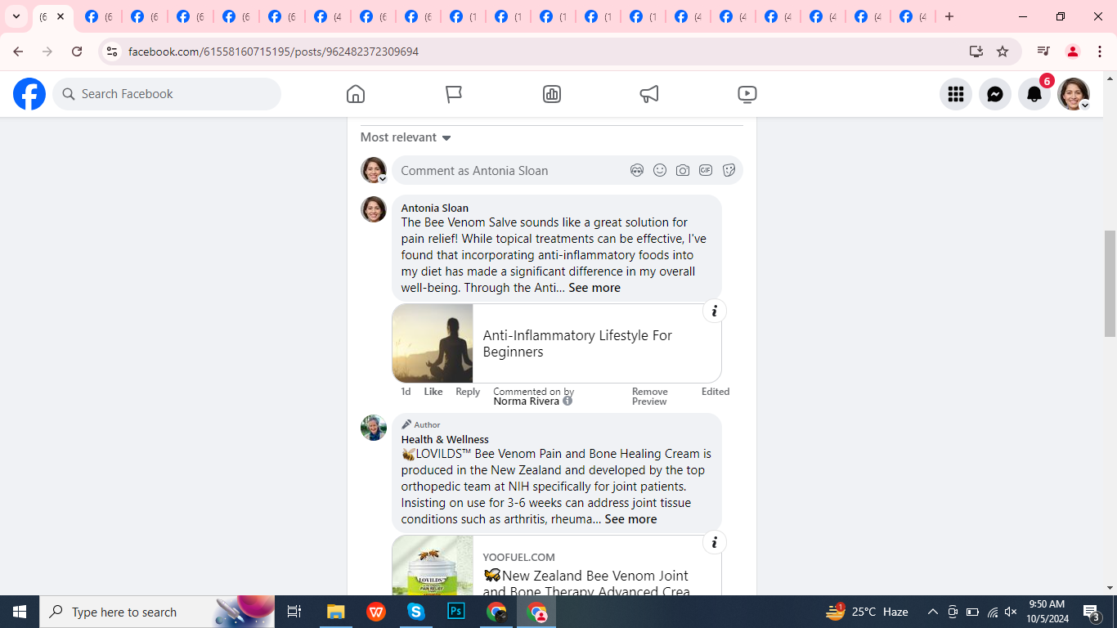This screenshot has width=1117, height=628.
Task: Open a new Chrome tab
Action: (949, 16)
